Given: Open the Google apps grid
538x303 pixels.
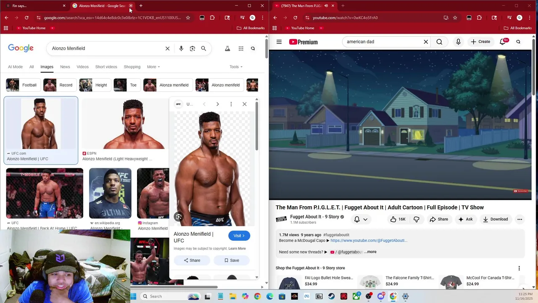Looking at the screenshot, I should point(241,48).
